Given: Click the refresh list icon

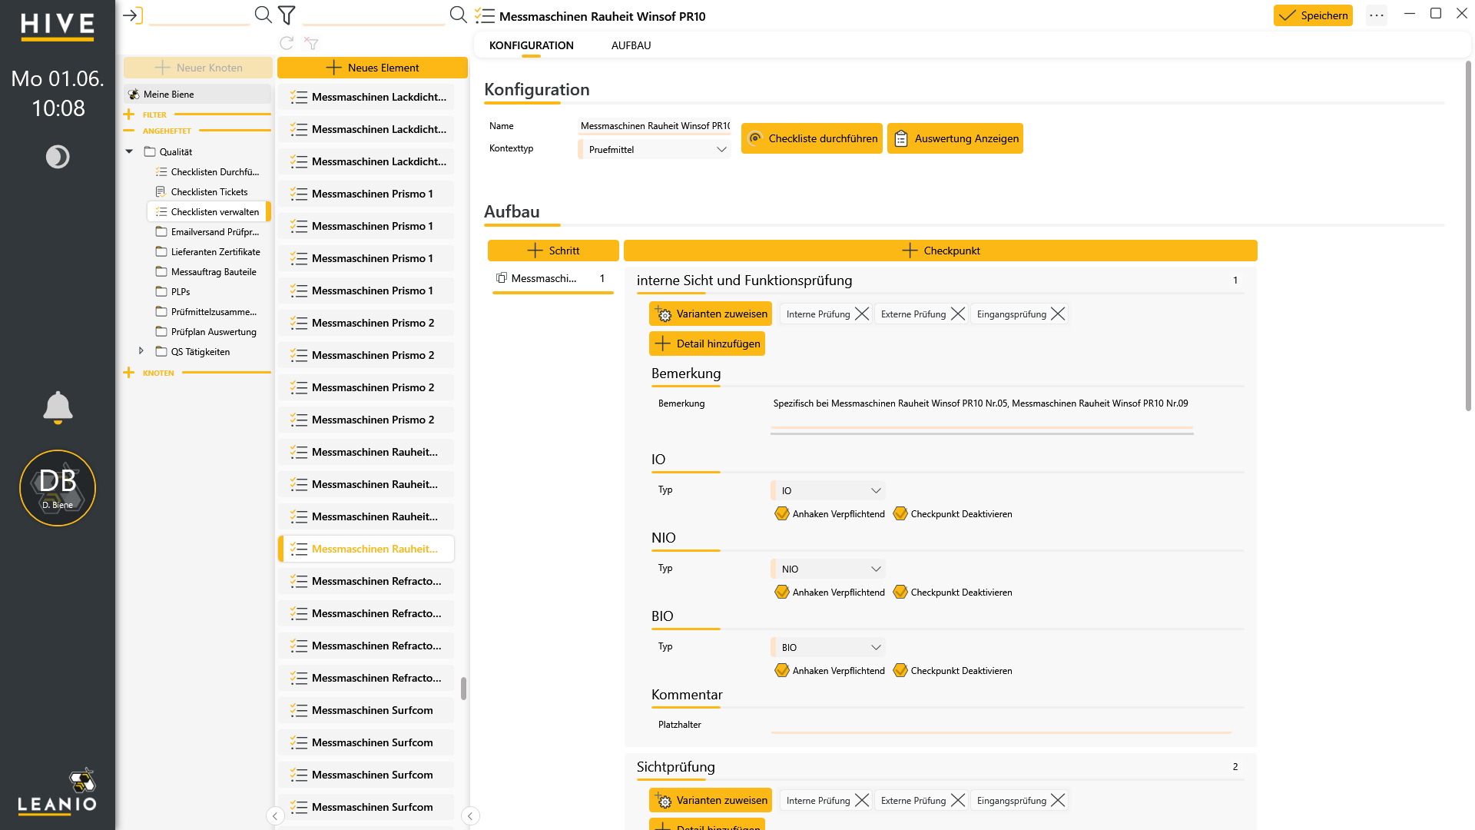Looking at the screenshot, I should tap(287, 43).
